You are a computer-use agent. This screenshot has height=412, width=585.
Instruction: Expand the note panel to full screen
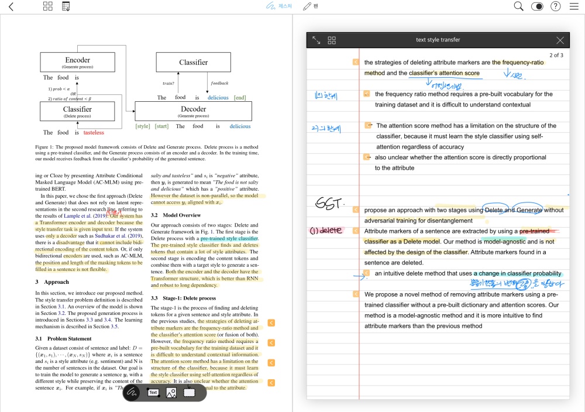(x=316, y=40)
